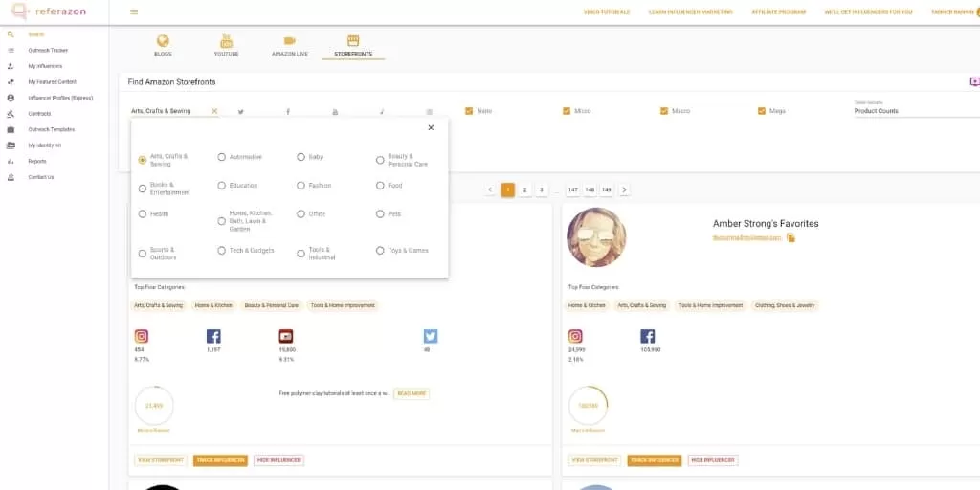Go to next page with right chevron
The width and height of the screenshot is (980, 490).
(624, 190)
